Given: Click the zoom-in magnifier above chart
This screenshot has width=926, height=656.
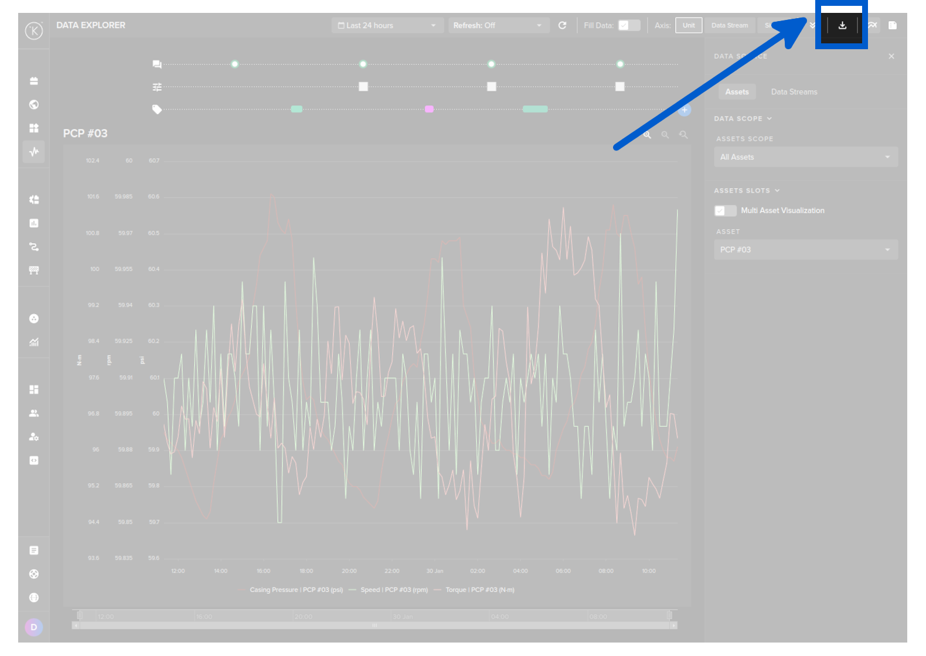Looking at the screenshot, I should tap(647, 135).
